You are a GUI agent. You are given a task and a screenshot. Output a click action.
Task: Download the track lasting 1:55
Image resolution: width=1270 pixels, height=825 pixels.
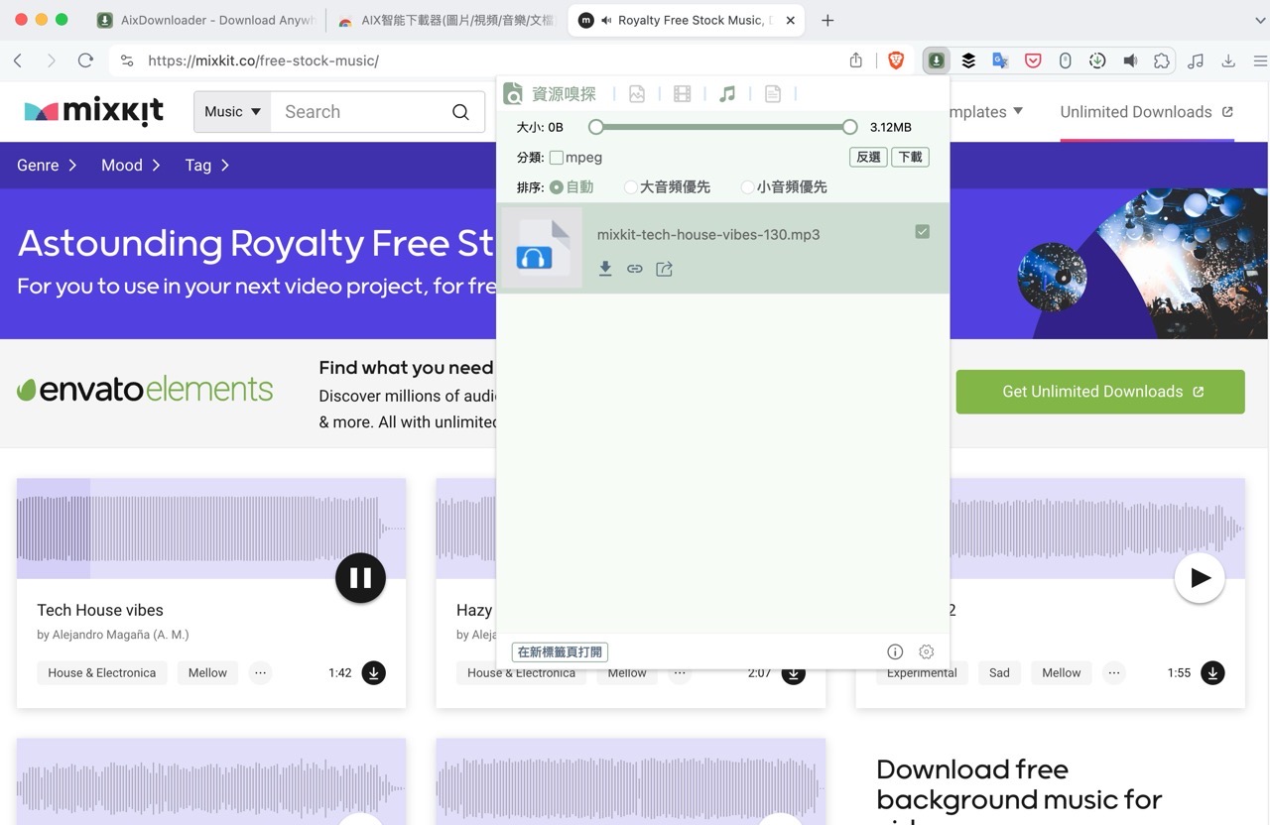(1212, 672)
